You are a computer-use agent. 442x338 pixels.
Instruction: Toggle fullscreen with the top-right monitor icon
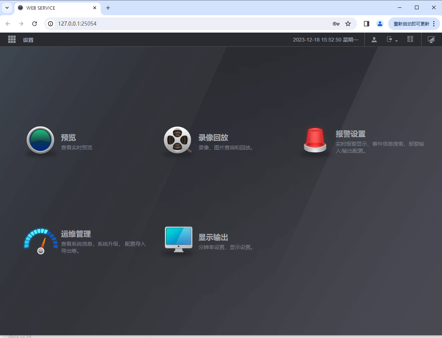click(x=431, y=39)
